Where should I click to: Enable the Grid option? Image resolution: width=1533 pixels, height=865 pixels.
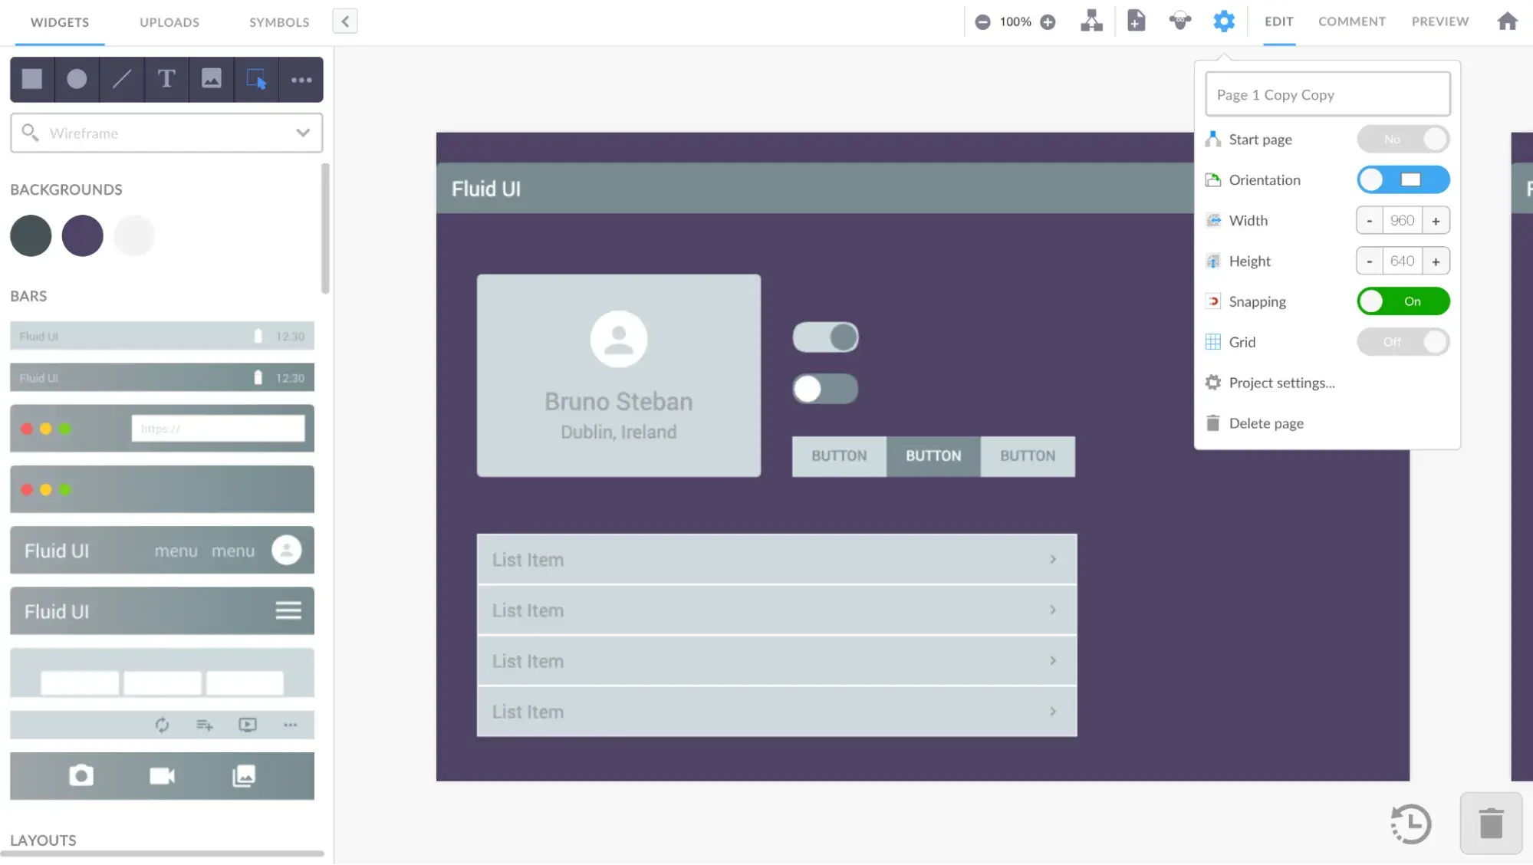tap(1403, 342)
